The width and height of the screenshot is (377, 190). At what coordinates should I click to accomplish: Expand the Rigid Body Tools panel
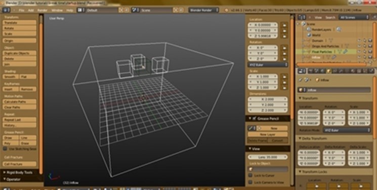pos(19,172)
